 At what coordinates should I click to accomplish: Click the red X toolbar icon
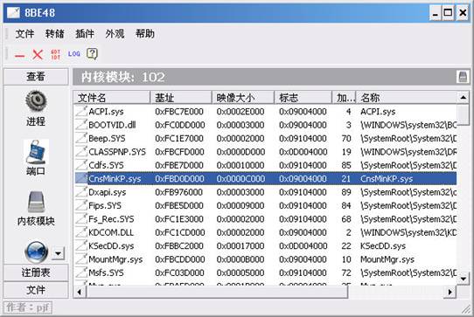38,55
